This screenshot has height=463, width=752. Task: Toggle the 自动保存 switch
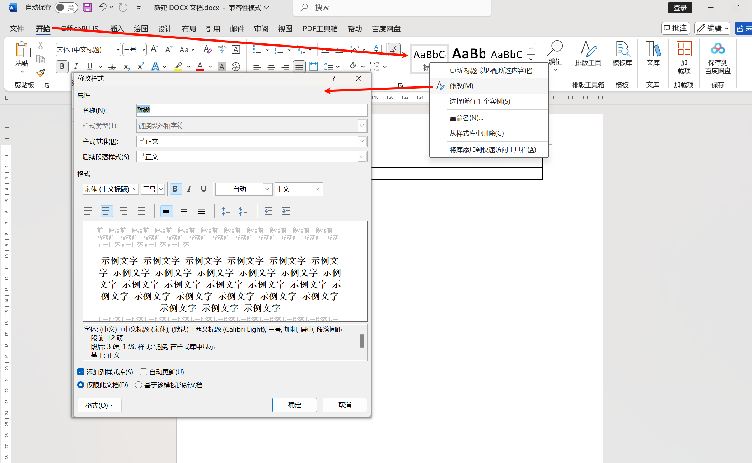pos(66,8)
